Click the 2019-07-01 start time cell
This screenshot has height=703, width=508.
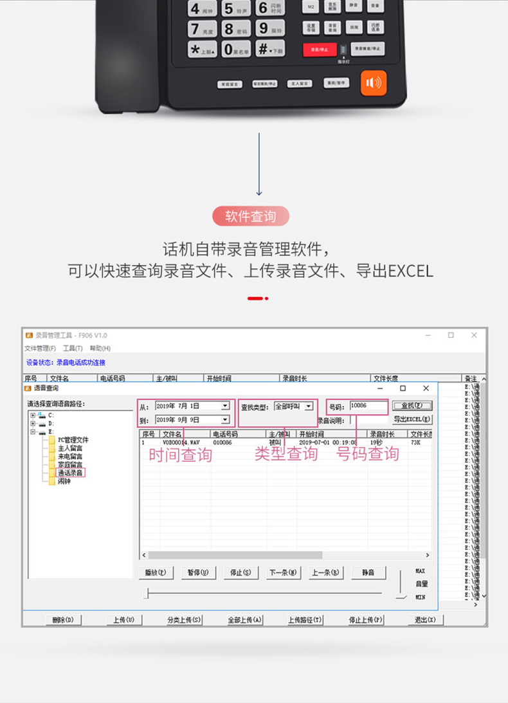coord(328,443)
